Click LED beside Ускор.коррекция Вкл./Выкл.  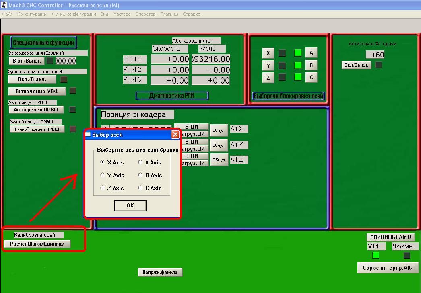[50, 61]
